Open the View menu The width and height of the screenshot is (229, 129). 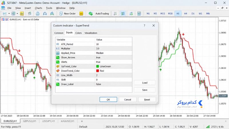point(18,8)
